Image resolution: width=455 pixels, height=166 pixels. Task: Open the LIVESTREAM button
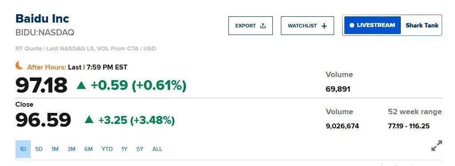coord(373,25)
